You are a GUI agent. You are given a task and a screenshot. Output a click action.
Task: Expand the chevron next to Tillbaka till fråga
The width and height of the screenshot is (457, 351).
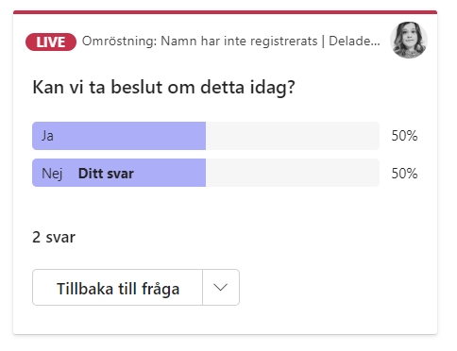click(221, 287)
